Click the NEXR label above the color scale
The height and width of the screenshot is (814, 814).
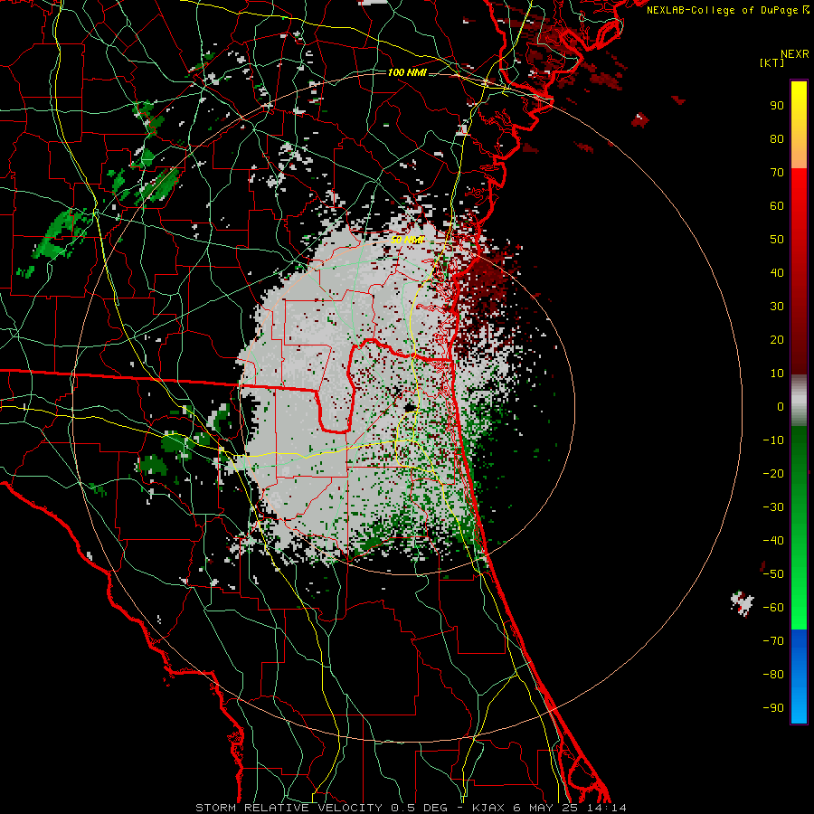point(795,54)
